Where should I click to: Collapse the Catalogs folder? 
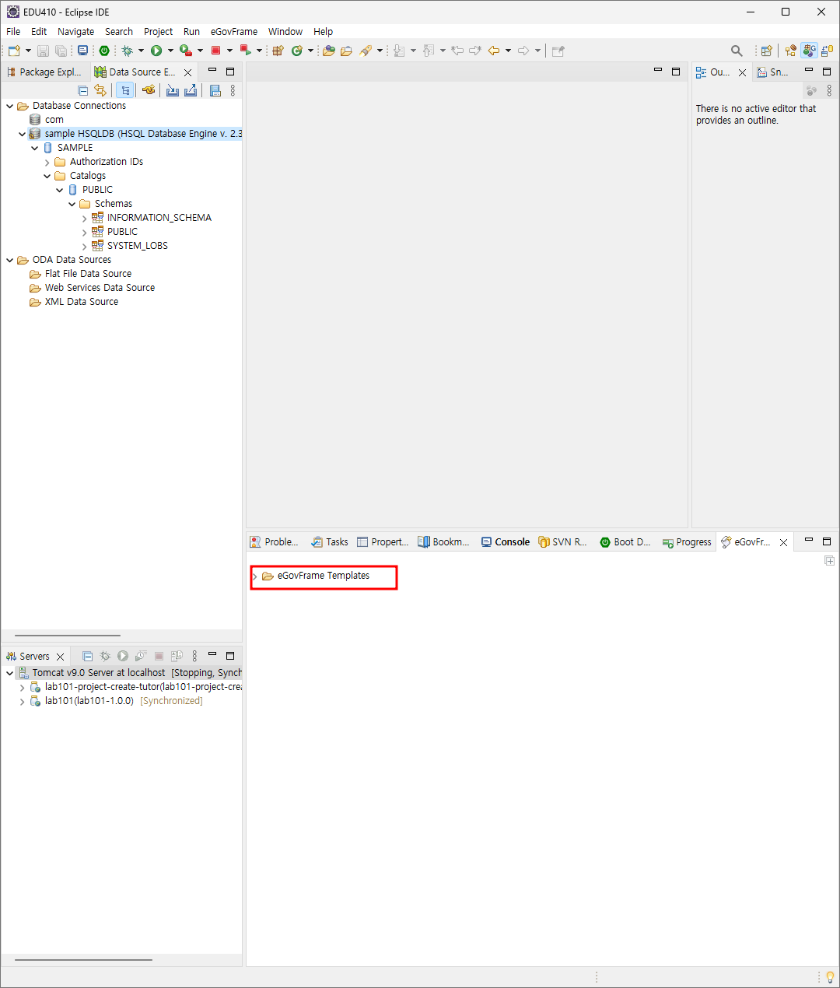click(47, 176)
